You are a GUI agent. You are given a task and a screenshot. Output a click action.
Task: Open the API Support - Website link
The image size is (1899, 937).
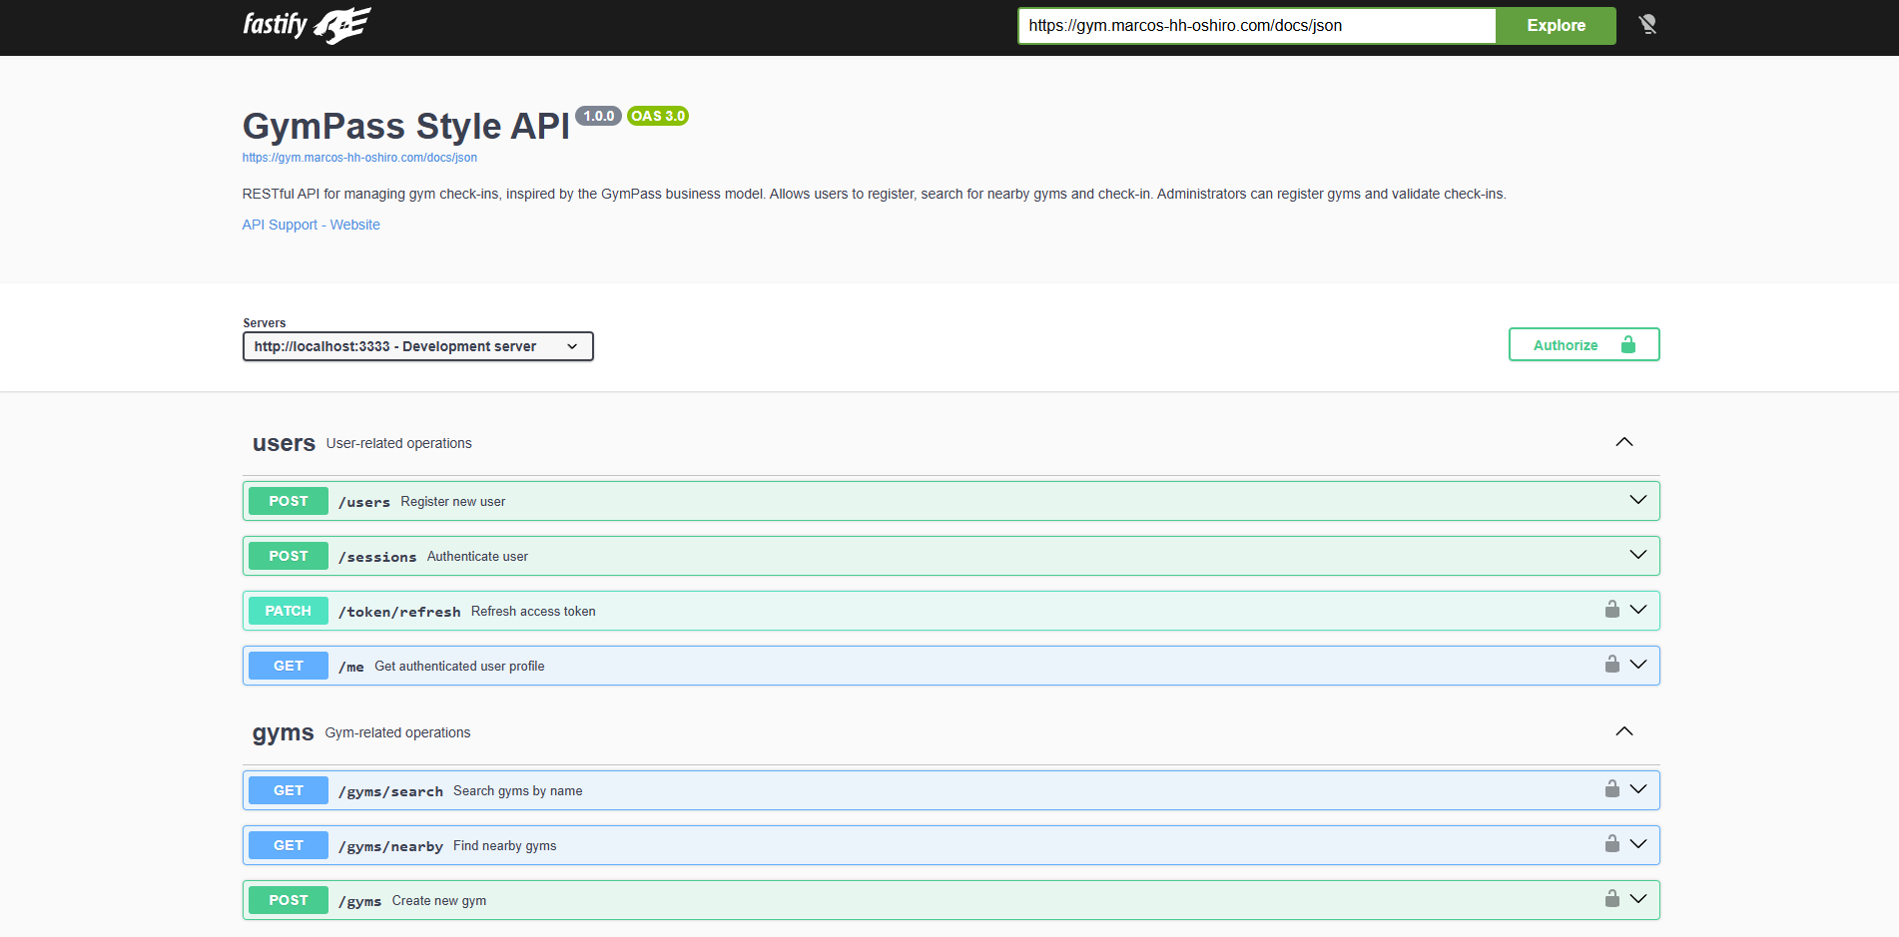311,225
